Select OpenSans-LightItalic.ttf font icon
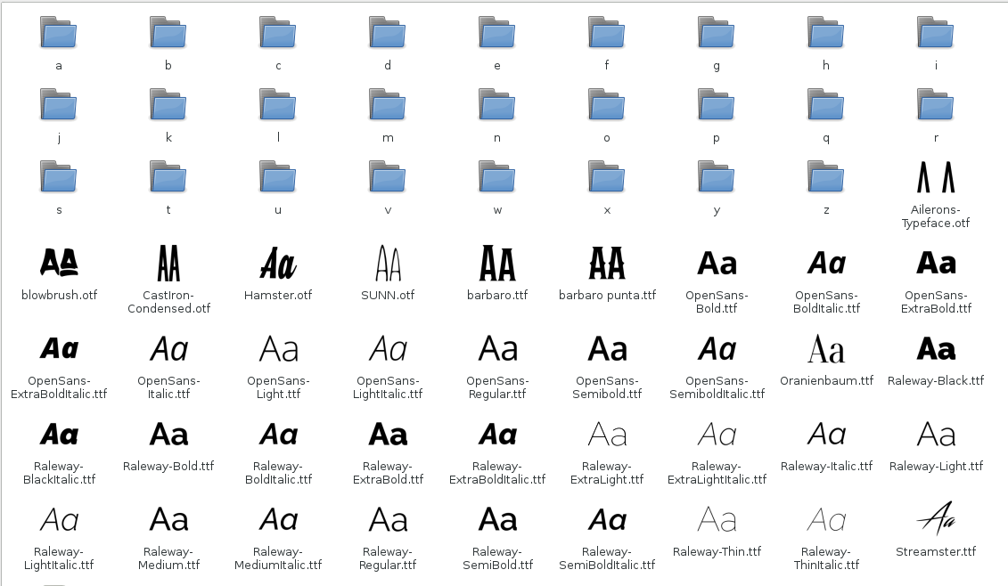The height and width of the screenshot is (586, 1008). pyautogui.click(x=388, y=349)
